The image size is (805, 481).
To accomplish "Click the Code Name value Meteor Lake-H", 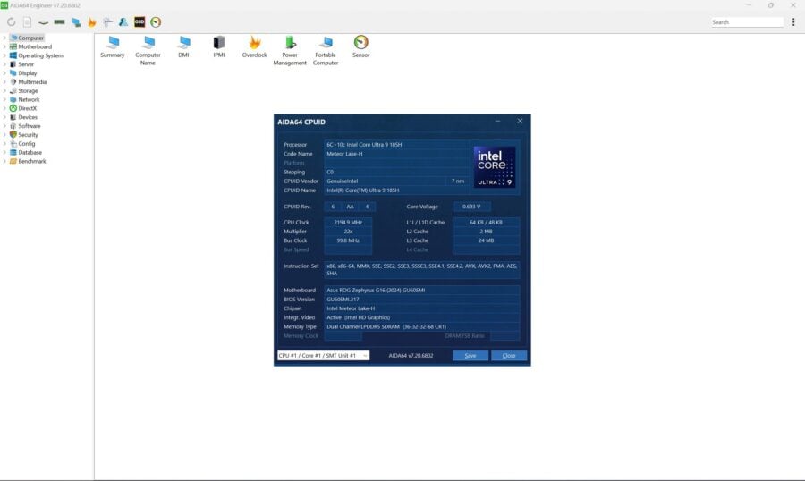I will point(396,154).
